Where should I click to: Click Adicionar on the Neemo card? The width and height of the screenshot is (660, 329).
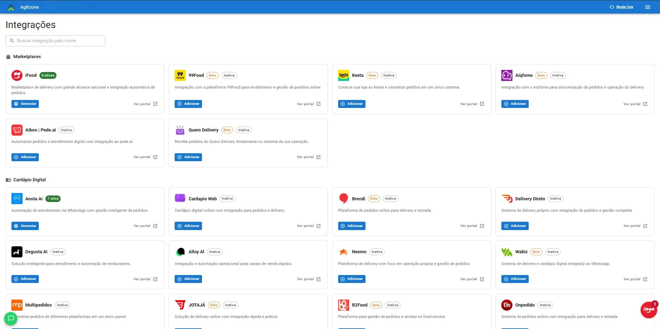tap(352, 279)
